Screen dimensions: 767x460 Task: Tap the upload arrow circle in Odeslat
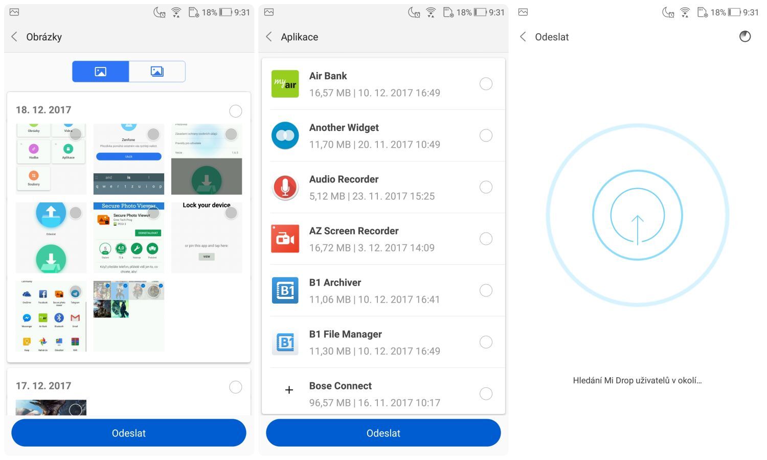pyautogui.click(x=637, y=215)
